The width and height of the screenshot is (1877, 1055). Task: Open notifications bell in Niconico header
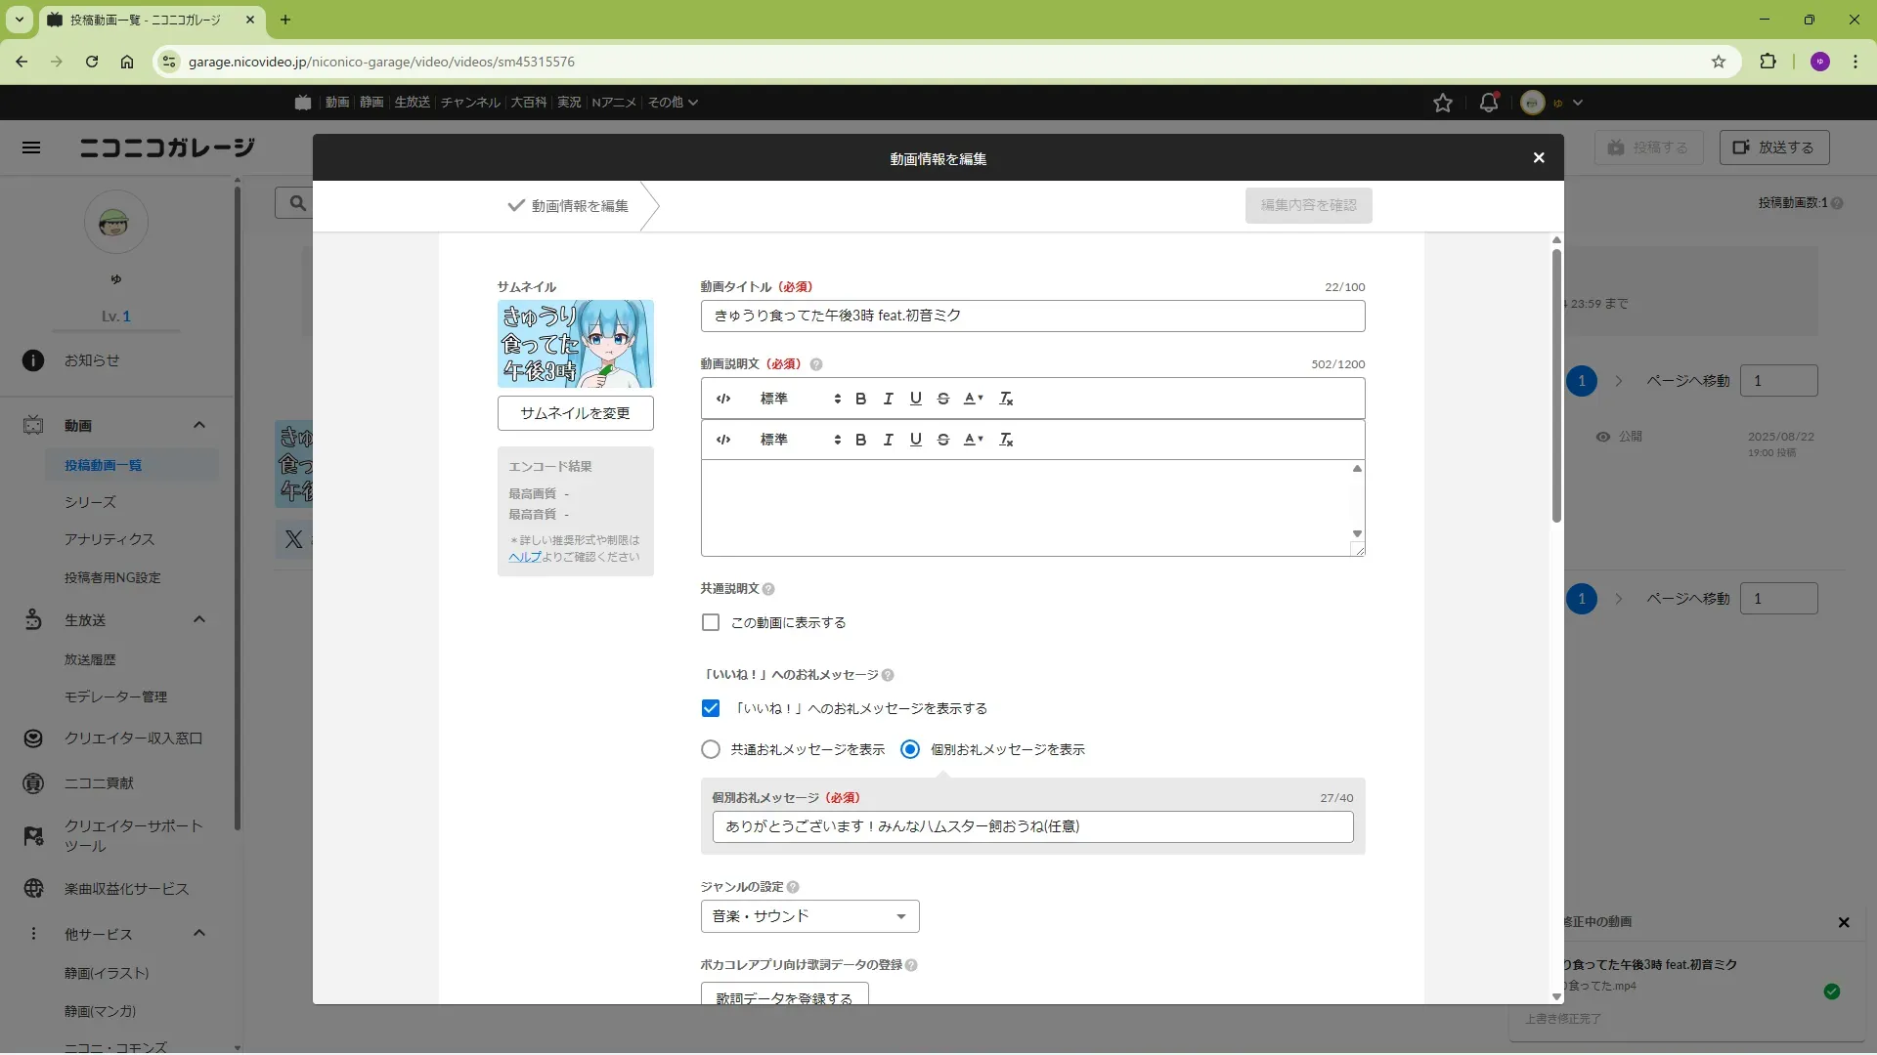click(x=1488, y=103)
